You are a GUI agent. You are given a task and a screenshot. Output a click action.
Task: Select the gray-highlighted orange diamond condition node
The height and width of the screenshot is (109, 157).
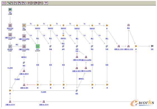[24, 25]
